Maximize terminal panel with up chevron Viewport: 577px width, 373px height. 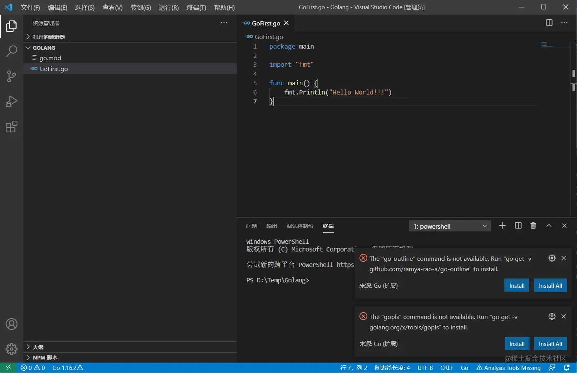click(x=549, y=226)
